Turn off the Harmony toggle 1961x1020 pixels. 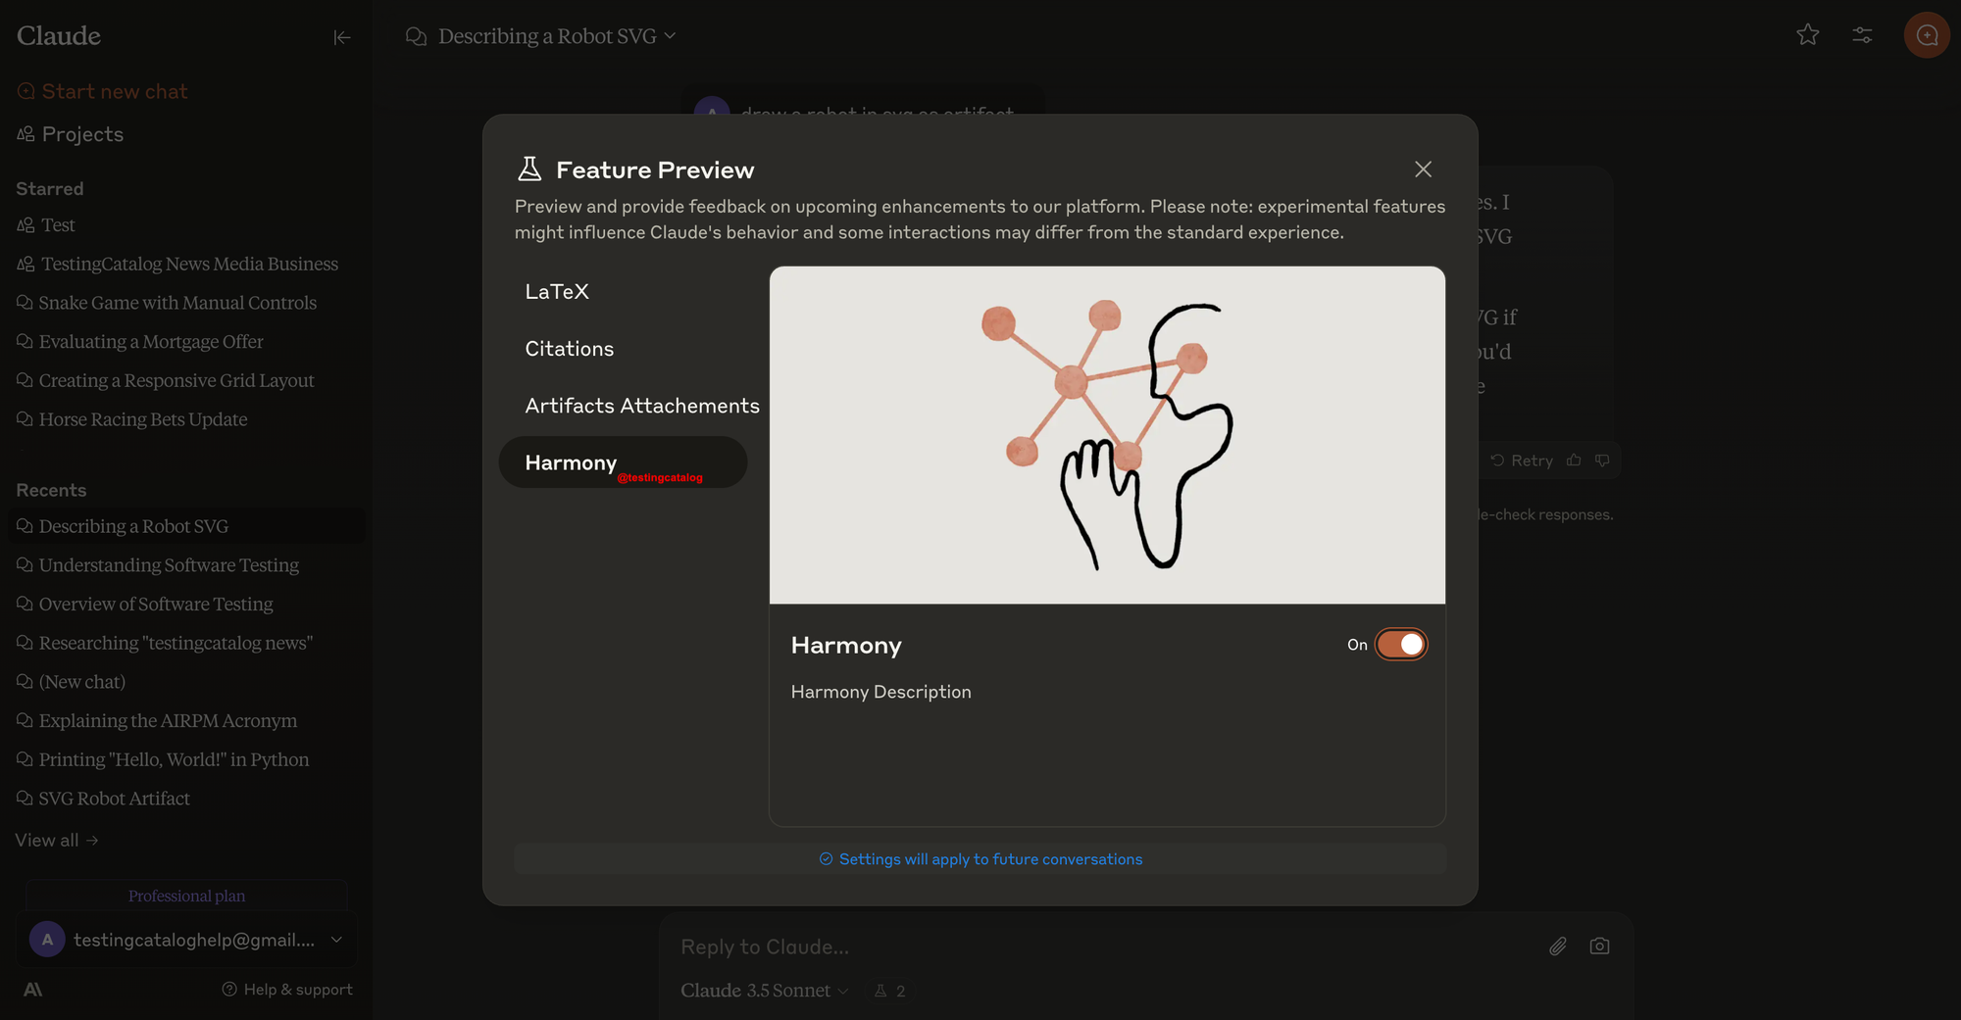[1401, 645]
